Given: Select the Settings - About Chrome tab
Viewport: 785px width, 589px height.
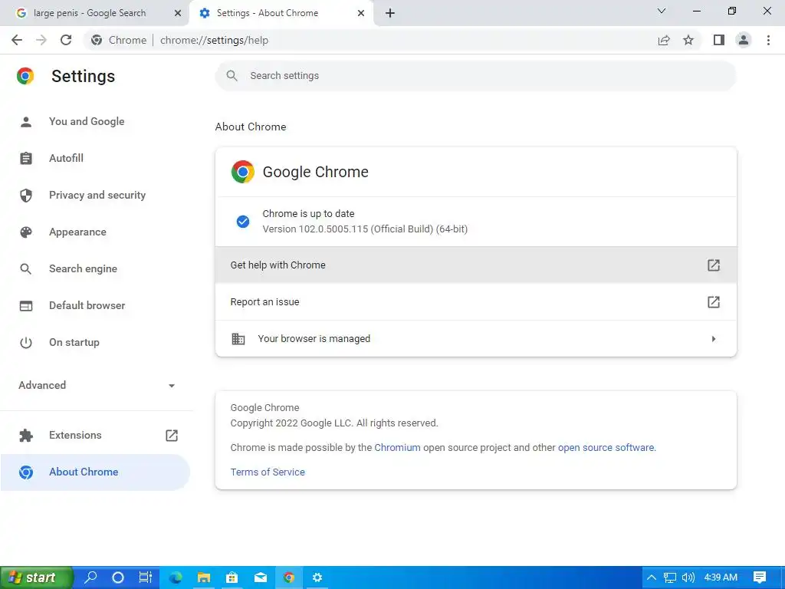Looking at the screenshot, I should click(268, 13).
